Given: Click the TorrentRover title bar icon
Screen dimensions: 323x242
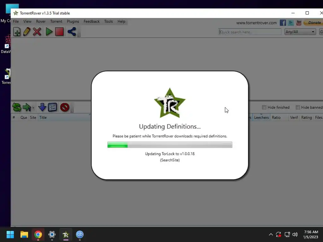Looking at the screenshot, I should pyautogui.click(x=16, y=13).
